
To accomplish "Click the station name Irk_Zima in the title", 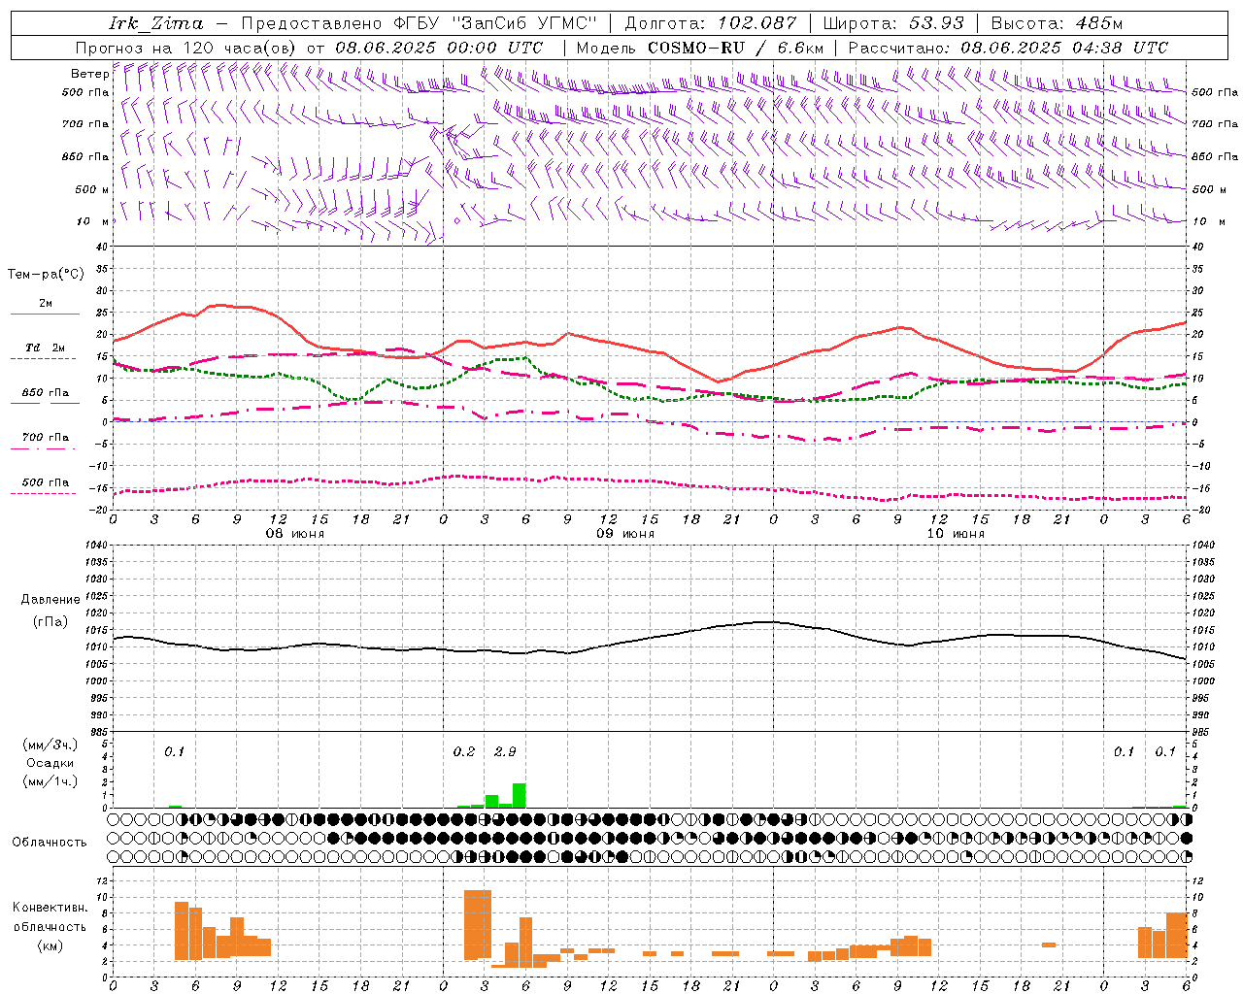I will point(156,23).
